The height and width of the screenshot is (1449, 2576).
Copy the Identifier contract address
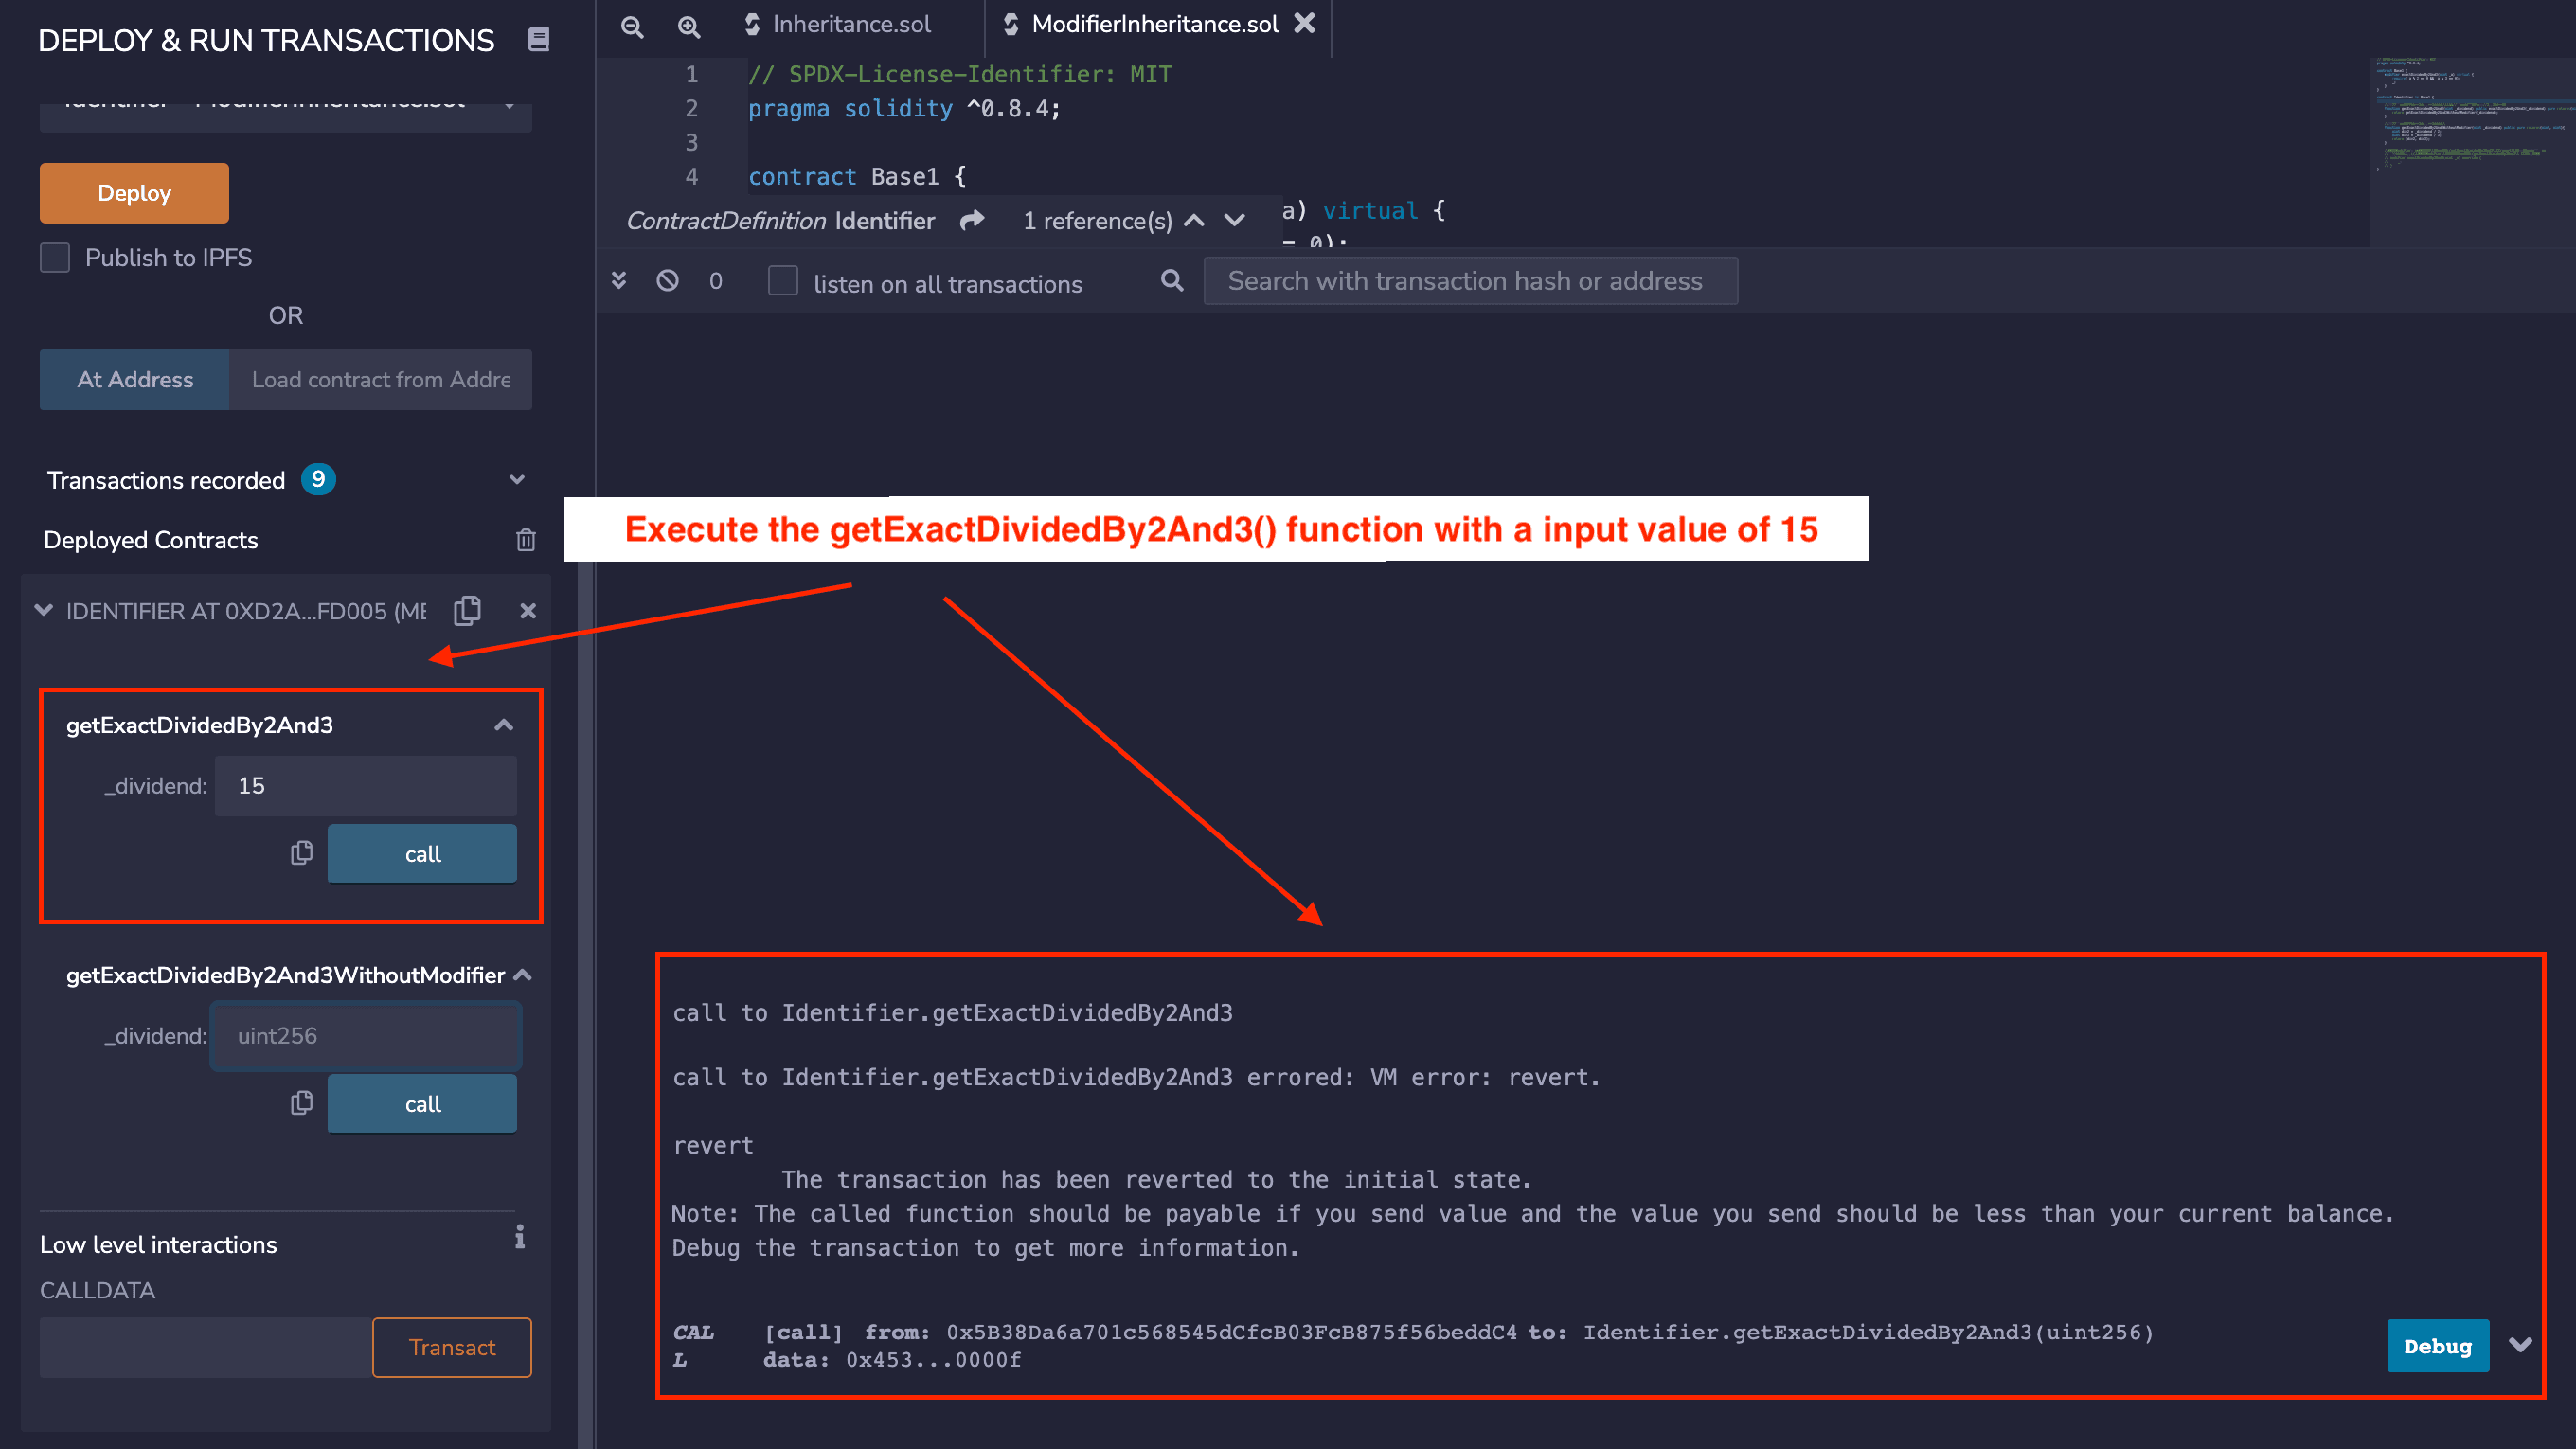point(468,610)
